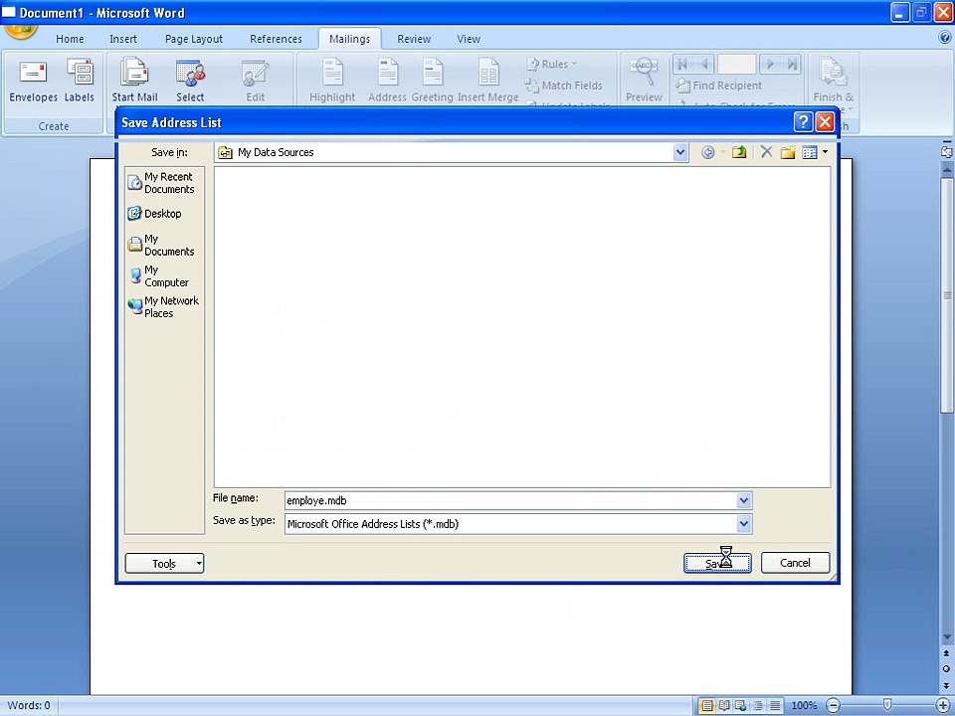Switch to Web Layout view in the status bar
Image resolution: width=955 pixels, height=716 pixels.
pos(740,706)
